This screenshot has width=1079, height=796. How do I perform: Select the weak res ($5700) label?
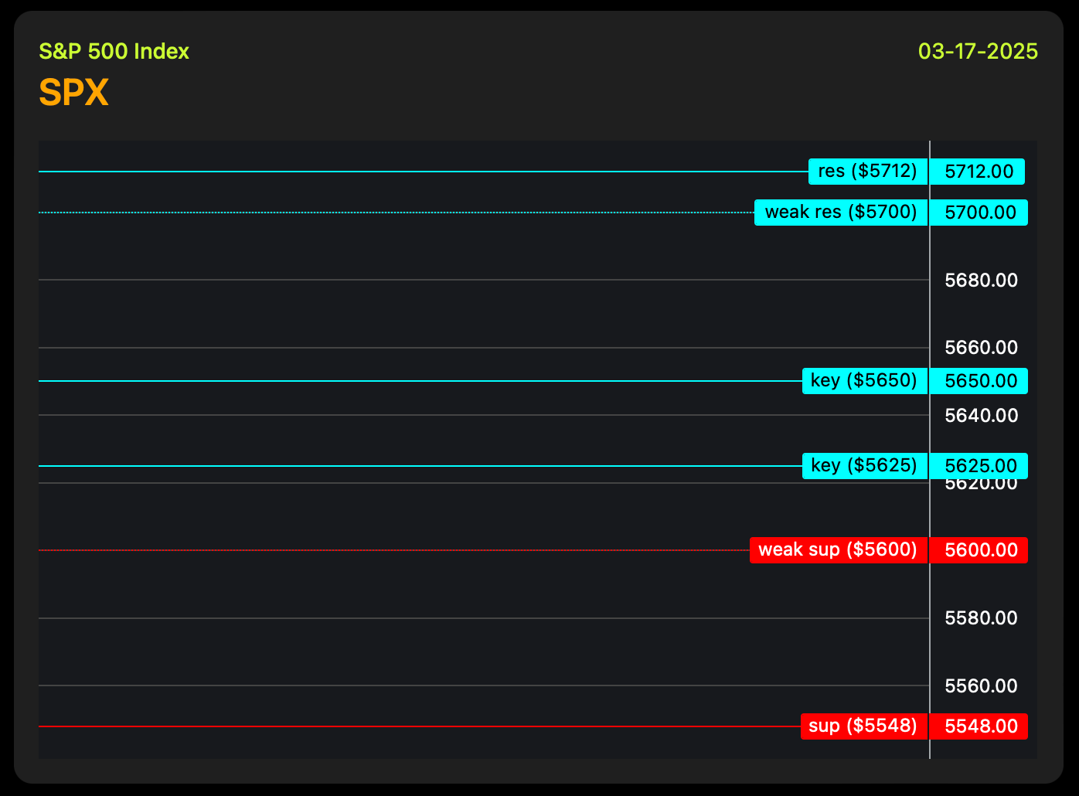841,213
